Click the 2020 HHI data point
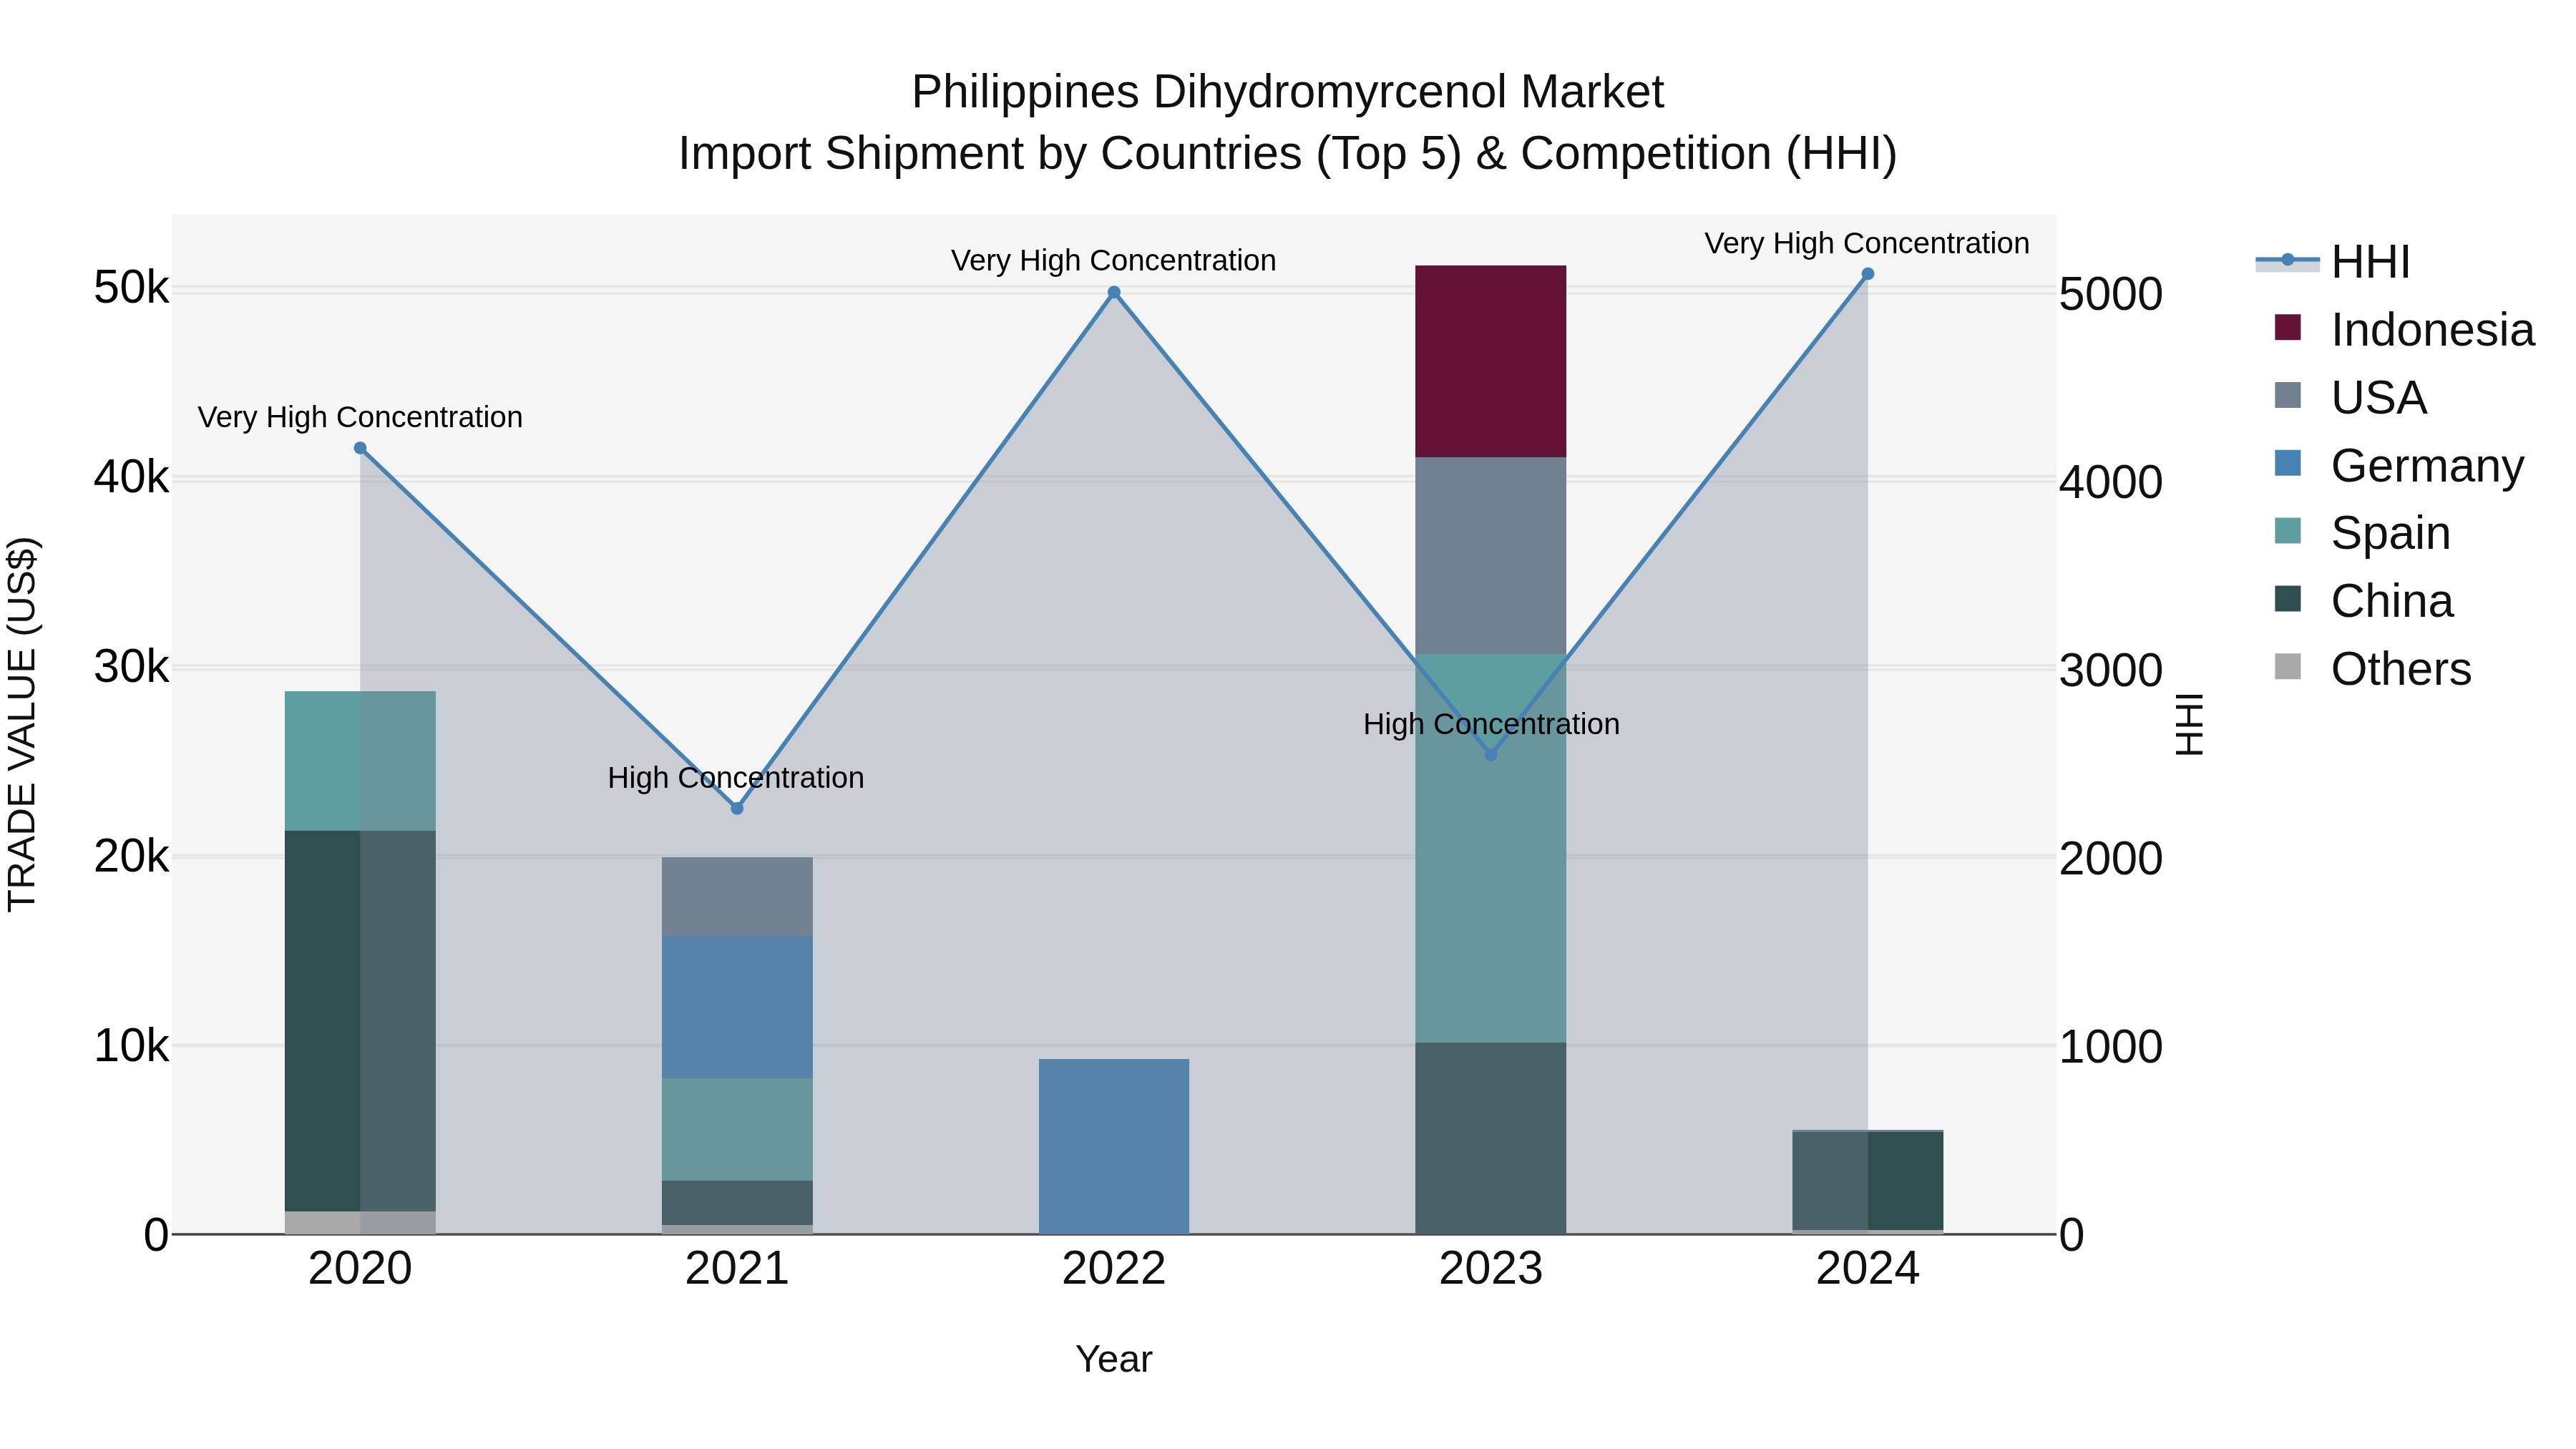 click(360, 448)
